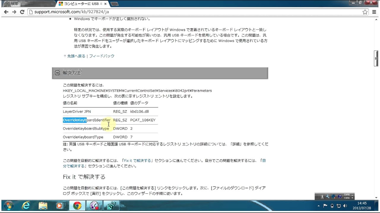Open the Action Center flag icon
This screenshot has width=380, height=213.
pyautogui.click(x=325, y=206)
